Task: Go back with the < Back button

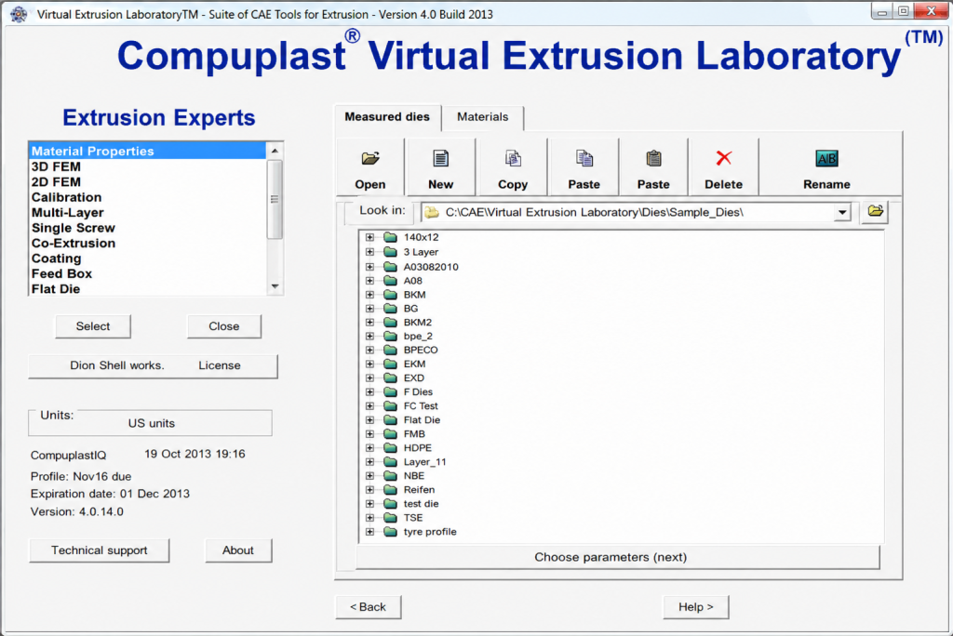Action: click(x=369, y=607)
